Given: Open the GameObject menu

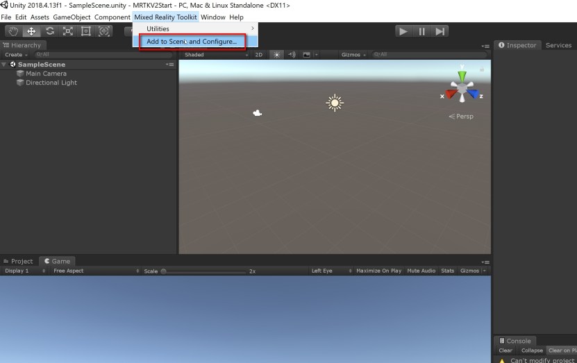Looking at the screenshot, I should [x=72, y=17].
